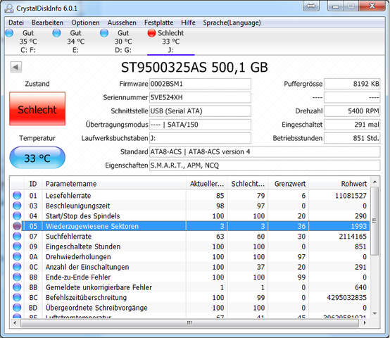Go to previous disk with arrow button
Viewport: 390px width, 338px height.
(16, 67)
